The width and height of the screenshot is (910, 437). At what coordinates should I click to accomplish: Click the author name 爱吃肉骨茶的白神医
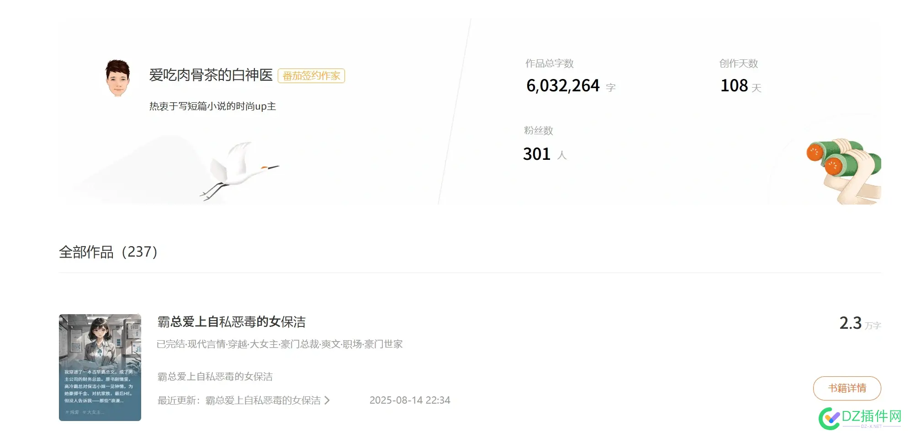click(211, 75)
